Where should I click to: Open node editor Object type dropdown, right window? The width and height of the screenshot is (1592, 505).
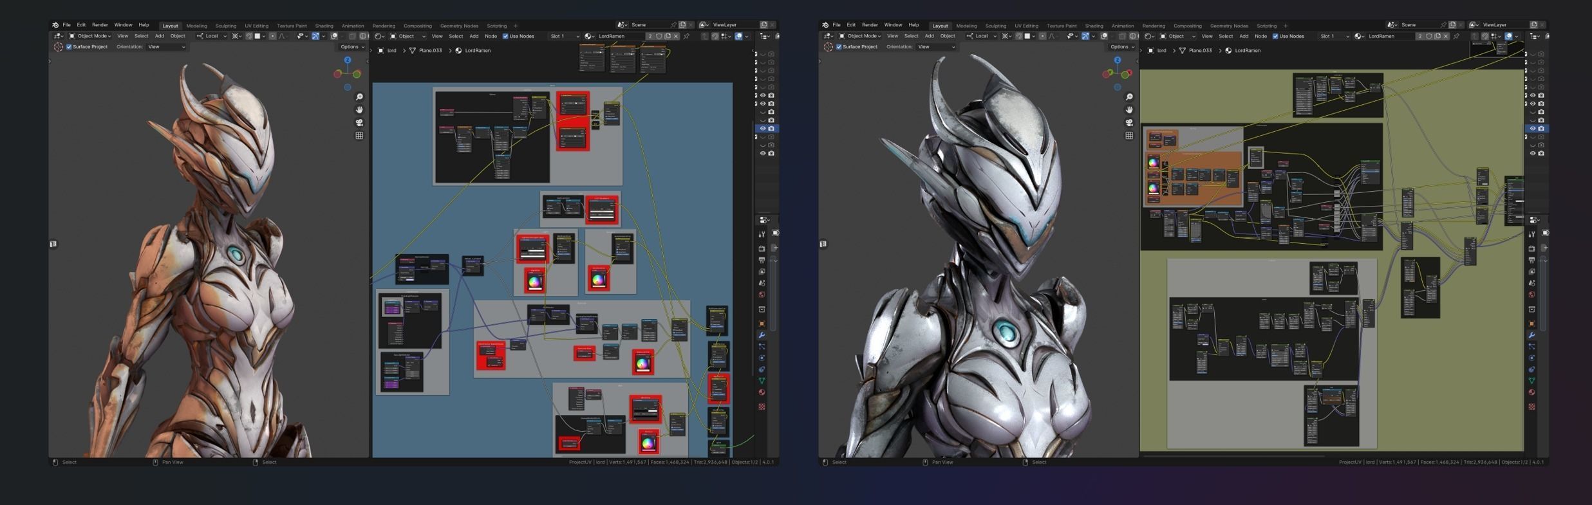click(x=1177, y=37)
